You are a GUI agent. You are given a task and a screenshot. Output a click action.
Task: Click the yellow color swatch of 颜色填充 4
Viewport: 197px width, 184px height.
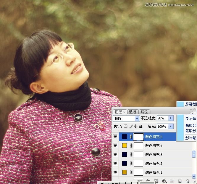[124, 145]
